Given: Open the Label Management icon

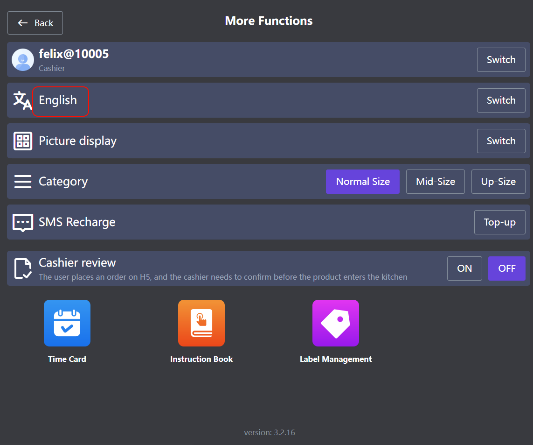Looking at the screenshot, I should [336, 323].
